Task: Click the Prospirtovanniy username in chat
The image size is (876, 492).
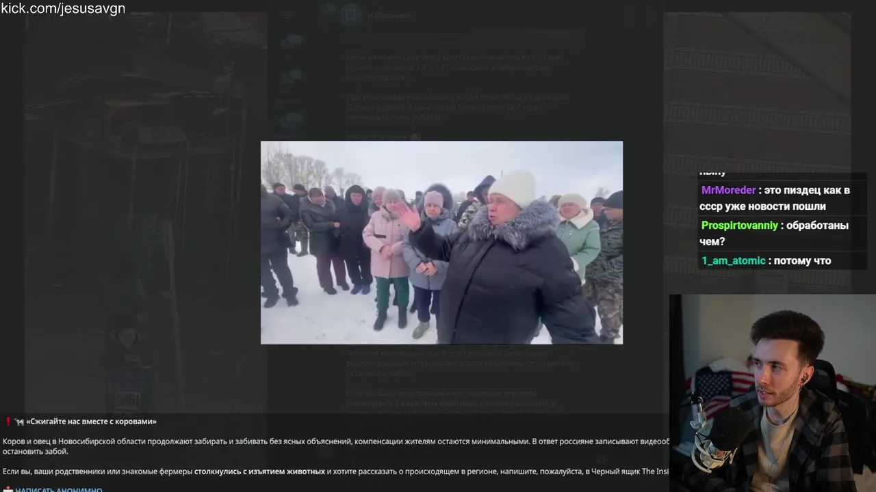Action: [x=740, y=225]
